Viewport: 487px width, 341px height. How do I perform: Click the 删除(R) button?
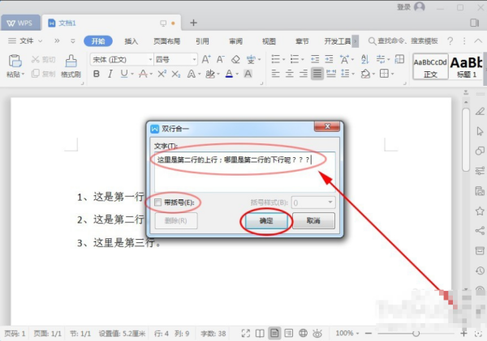176,221
